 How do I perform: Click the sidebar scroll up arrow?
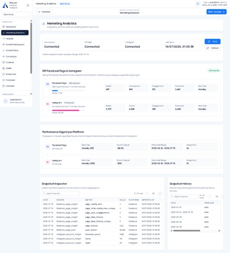click(31, 21)
